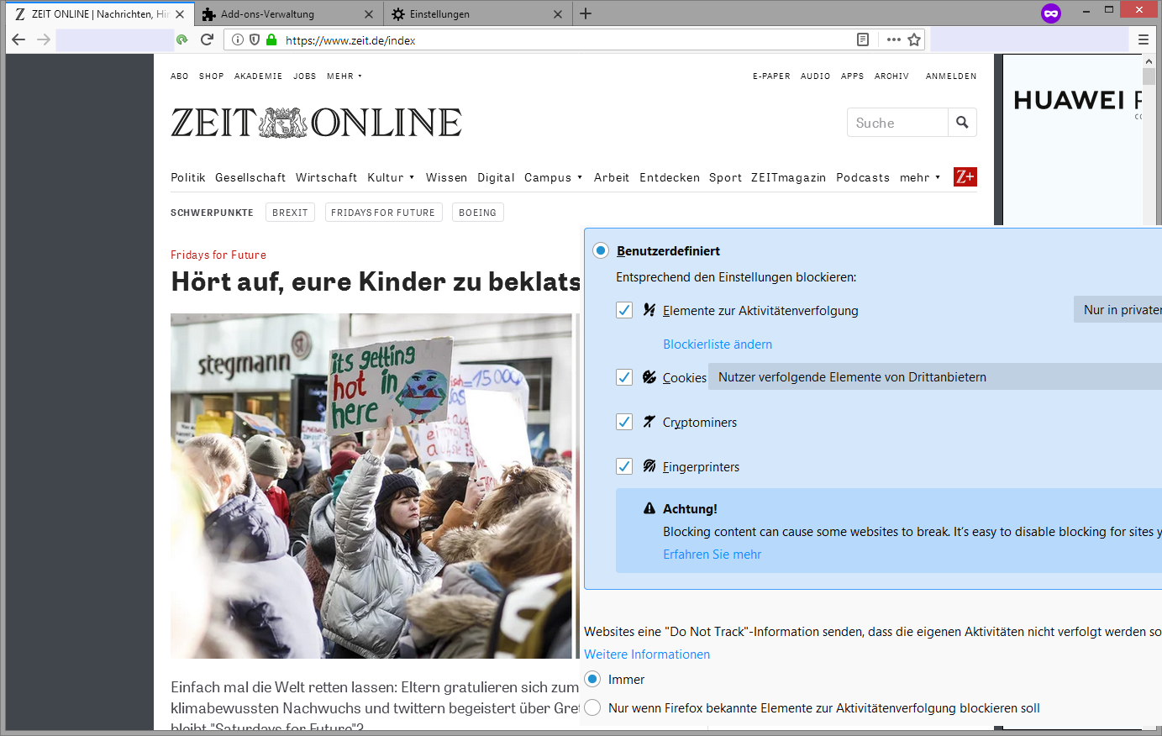Expand the MEHR dropdown in top bar
1162x736 pixels.
[344, 76]
